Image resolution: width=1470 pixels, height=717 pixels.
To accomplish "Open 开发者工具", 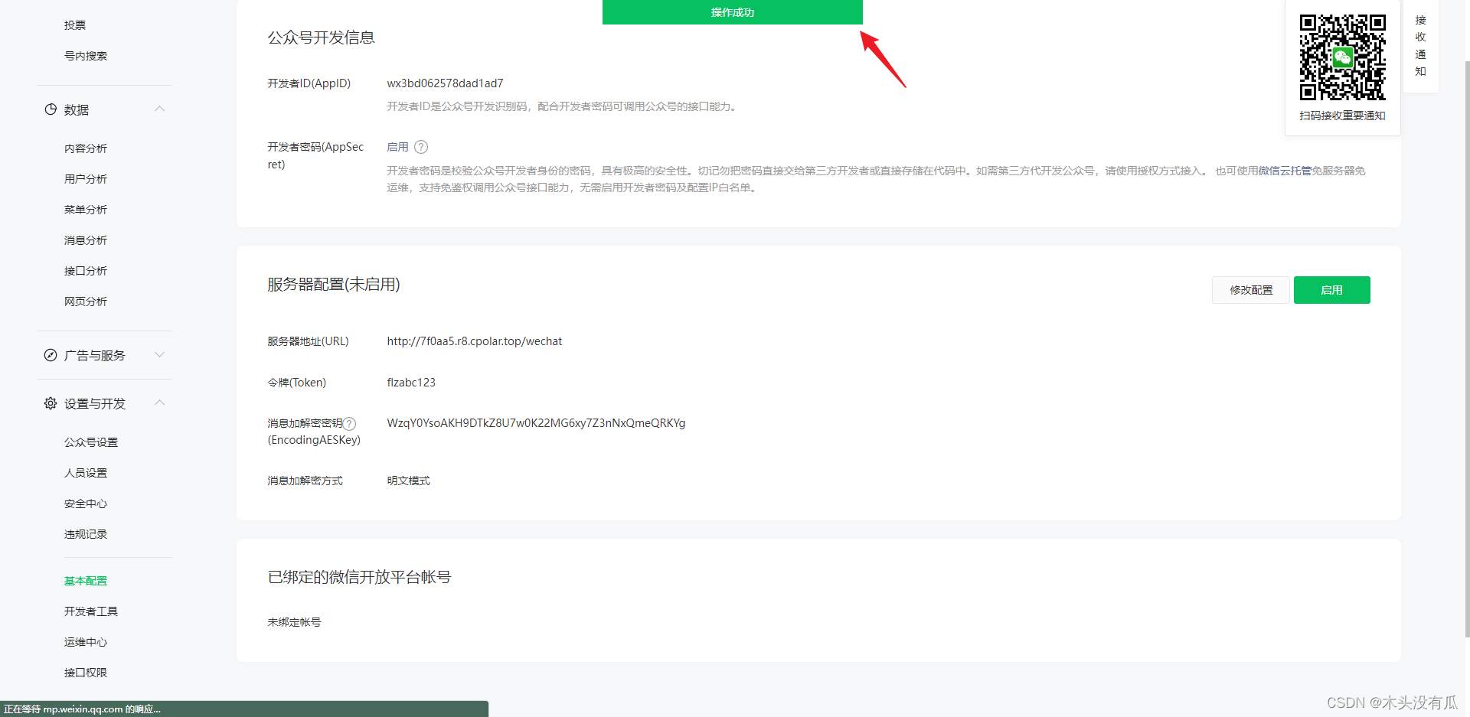I will (91, 611).
